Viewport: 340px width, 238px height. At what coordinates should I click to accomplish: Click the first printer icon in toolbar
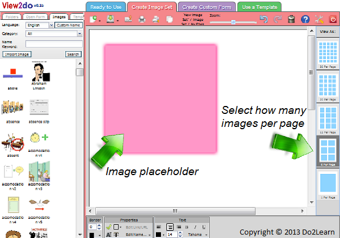[x=141, y=20]
